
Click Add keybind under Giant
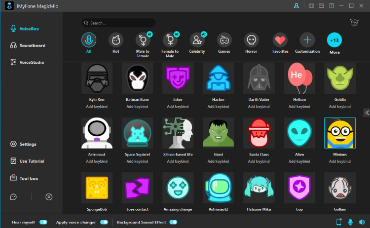(218, 161)
